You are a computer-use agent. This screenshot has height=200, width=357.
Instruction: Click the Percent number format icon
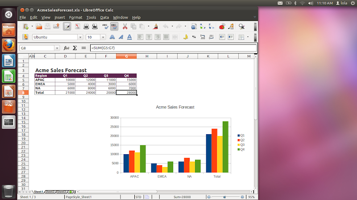[194, 37]
